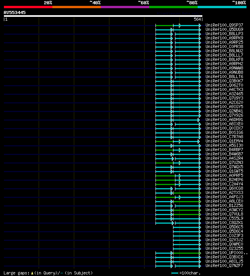The height and width of the screenshot is (276, 250).
Task: Open hit UniRef100_A9RP25
Action: click(x=224, y=42)
